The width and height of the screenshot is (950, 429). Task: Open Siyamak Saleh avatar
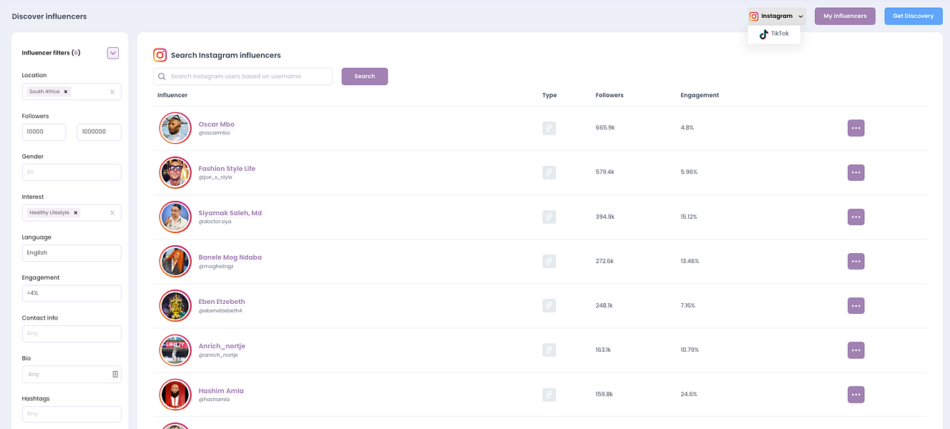[x=175, y=217]
